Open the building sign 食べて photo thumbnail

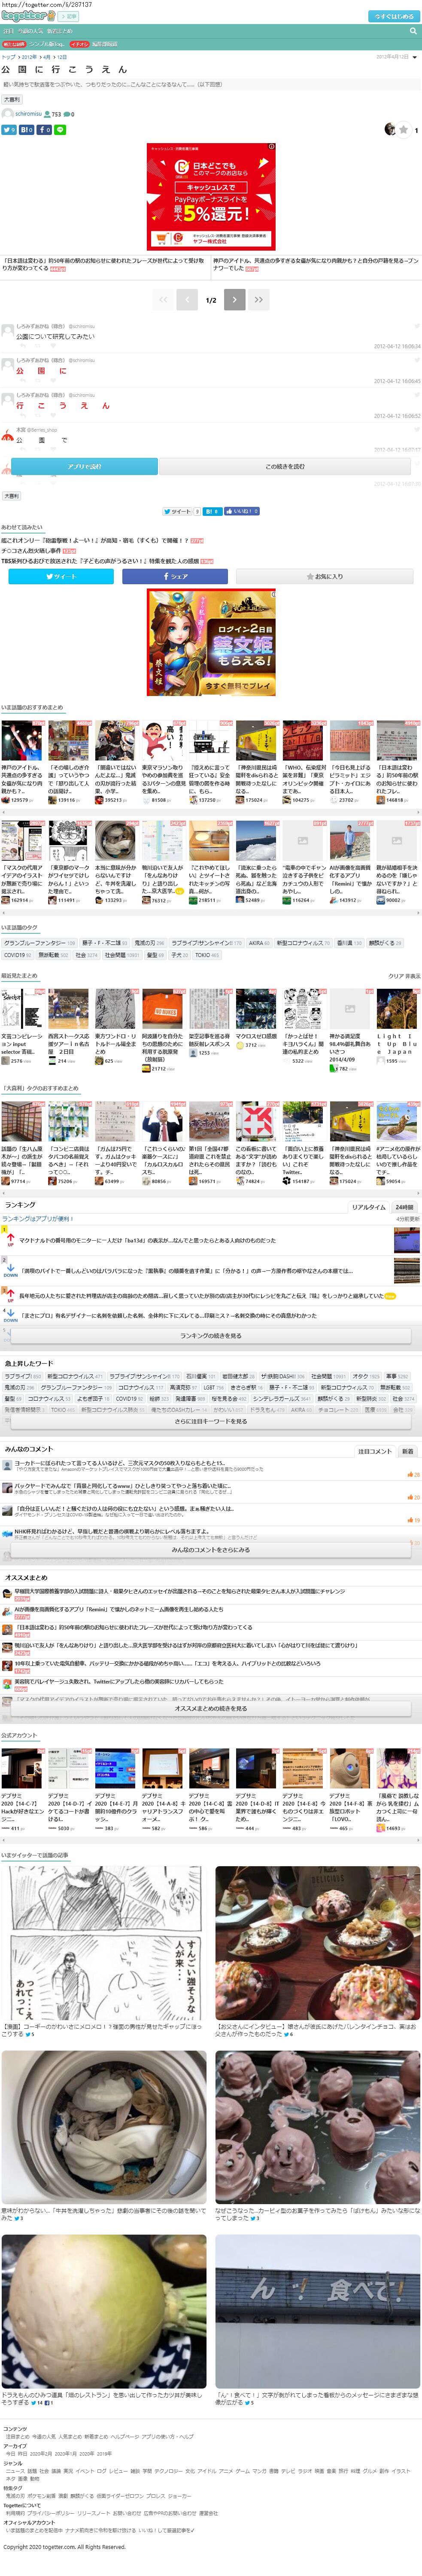317,2313
